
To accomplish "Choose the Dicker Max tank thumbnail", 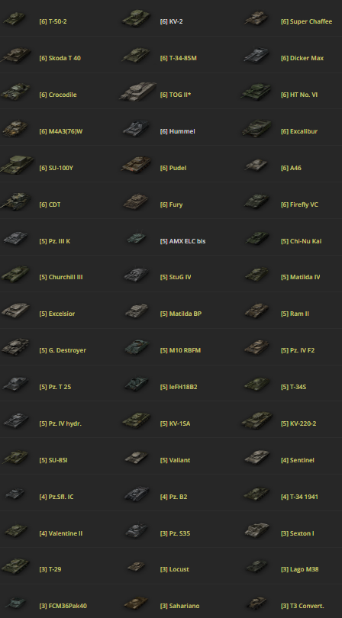I will click(256, 56).
